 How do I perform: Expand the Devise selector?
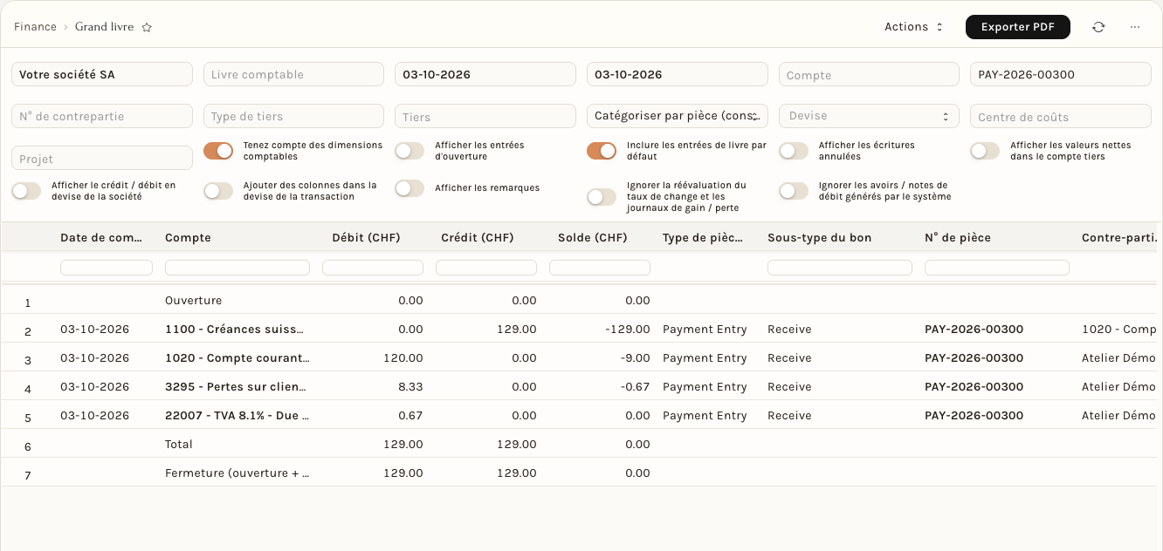(x=869, y=116)
